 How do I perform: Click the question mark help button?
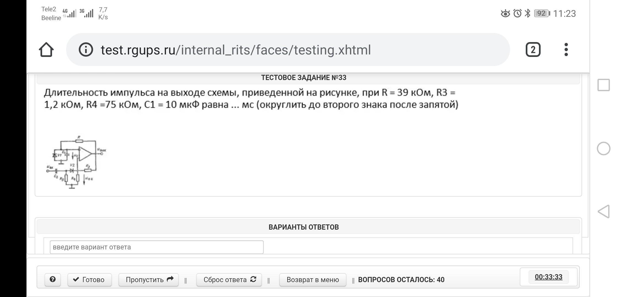tap(53, 280)
